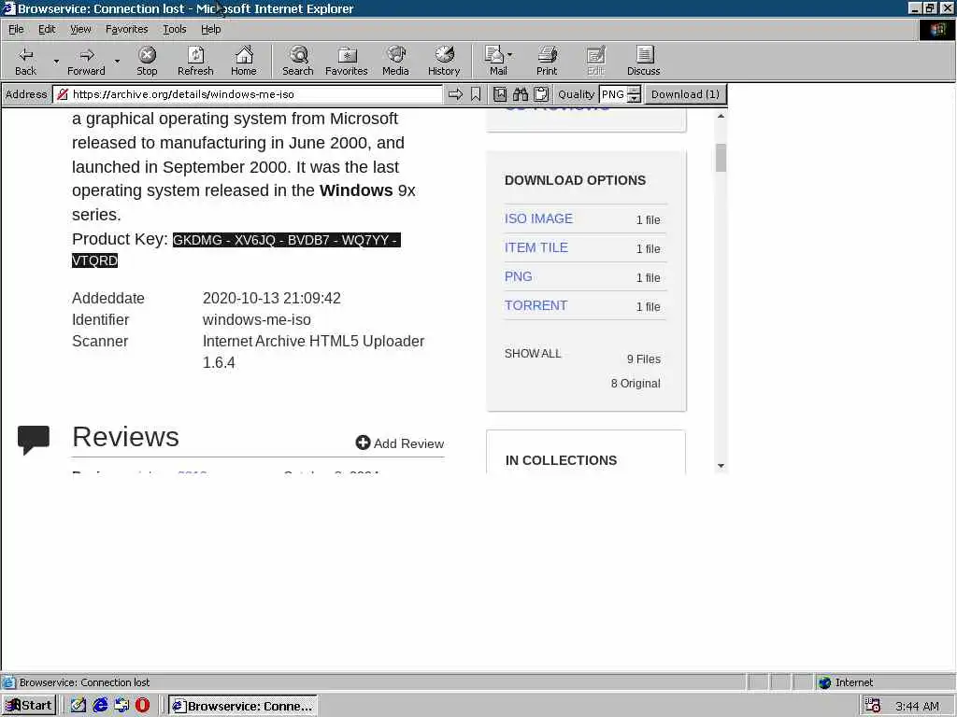
Task: Open the ITEM TILE download link
Action: [x=536, y=247]
